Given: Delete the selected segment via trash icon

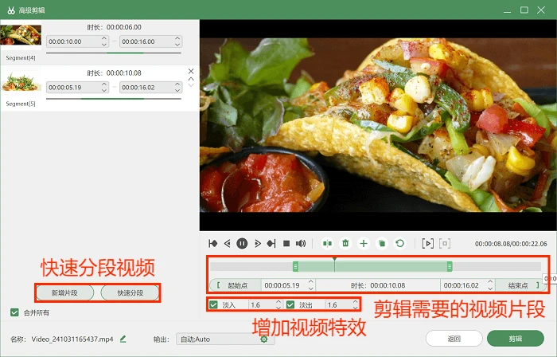Looking at the screenshot, I should pyautogui.click(x=345, y=244).
